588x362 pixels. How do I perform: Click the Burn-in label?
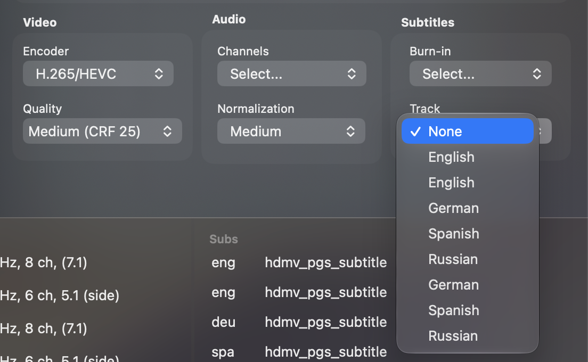point(430,51)
